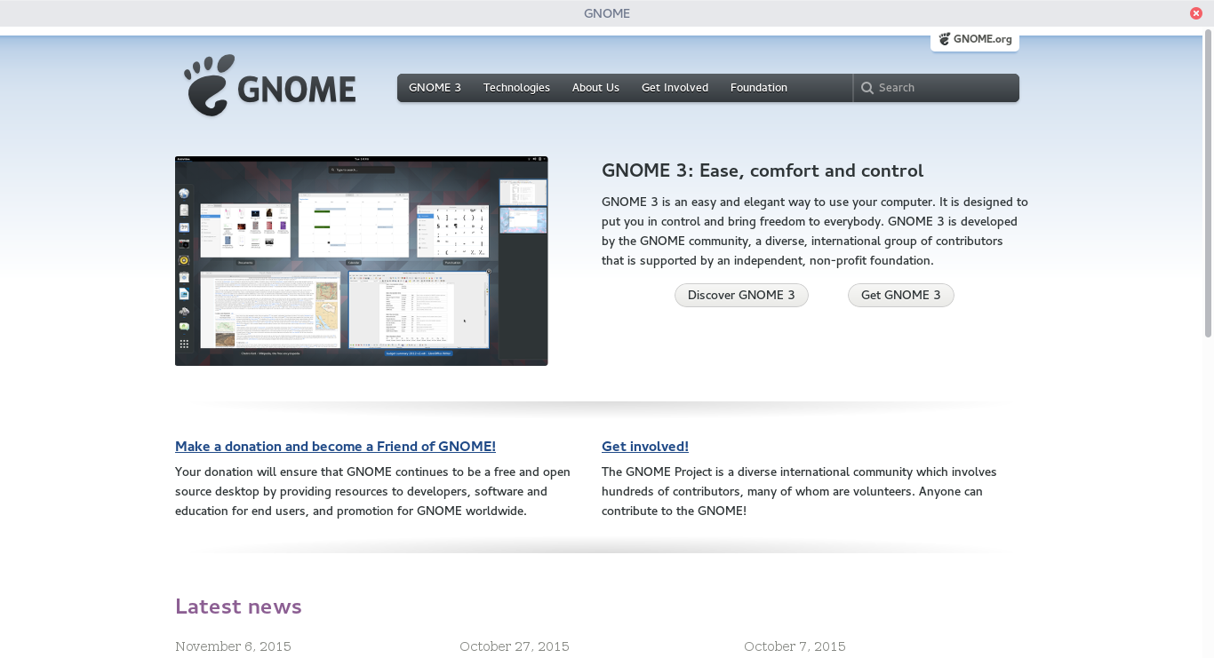Click the search magnifier icon

(867, 88)
